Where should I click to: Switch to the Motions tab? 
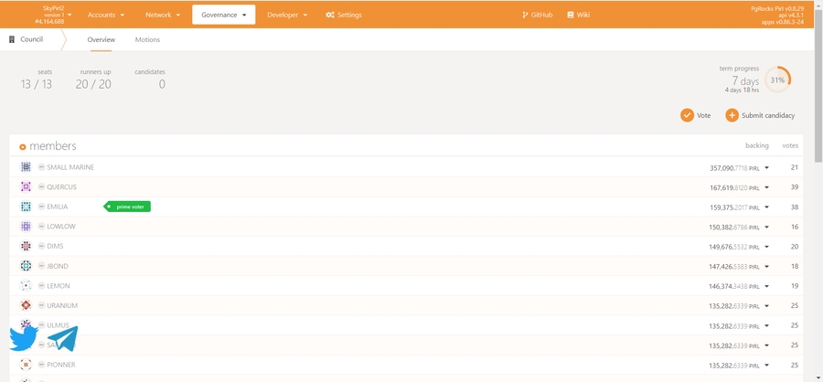(147, 40)
